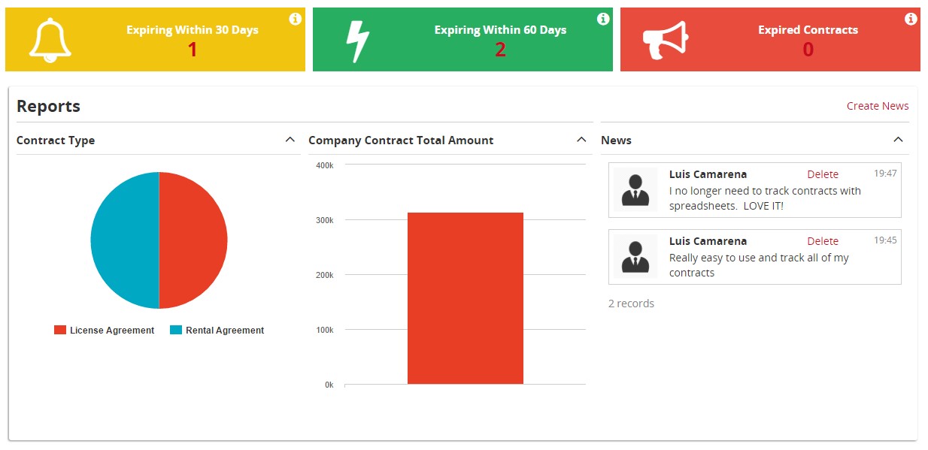Toggle License Agreement legend swatch

click(60, 331)
